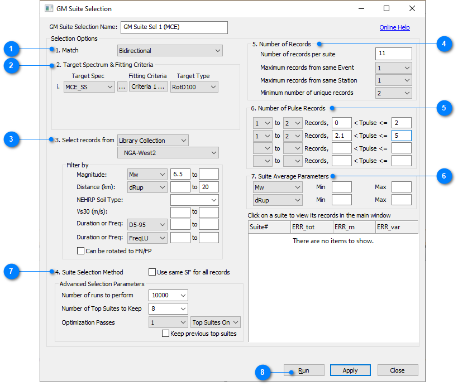Click the blue callout marker 4
This screenshot has height=386, width=458.
click(443, 44)
